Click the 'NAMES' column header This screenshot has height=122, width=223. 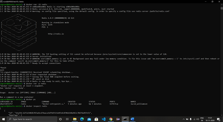click(133, 102)
